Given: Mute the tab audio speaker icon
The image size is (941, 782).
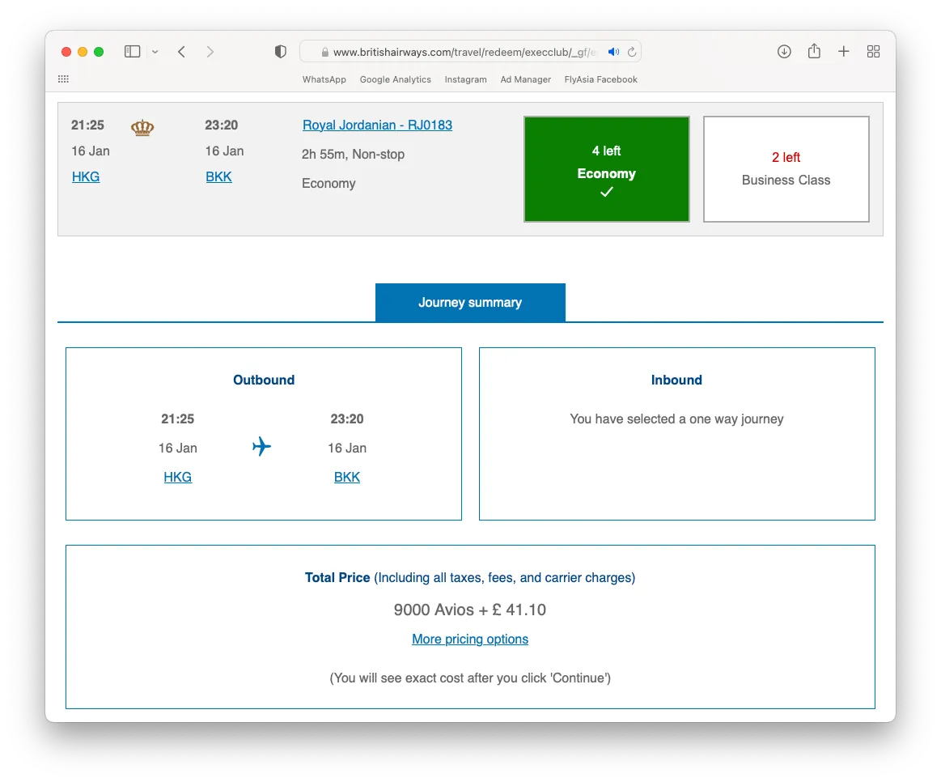Looking at the screenshot, I should pyautogui.click(x=613, y=53).
